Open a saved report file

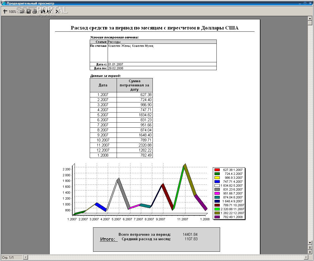coord(22,12)
